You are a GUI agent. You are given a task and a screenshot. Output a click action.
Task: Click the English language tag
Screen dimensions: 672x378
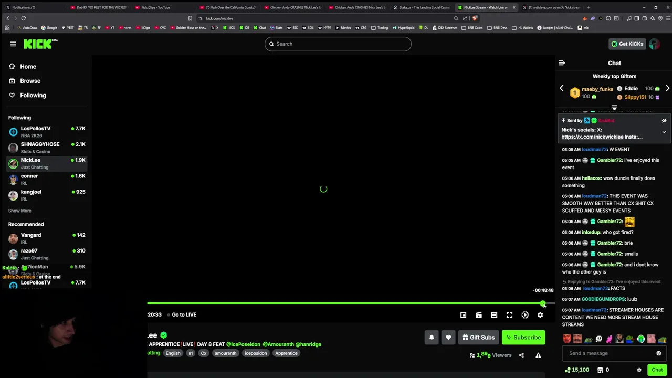[x=173, y=353]
